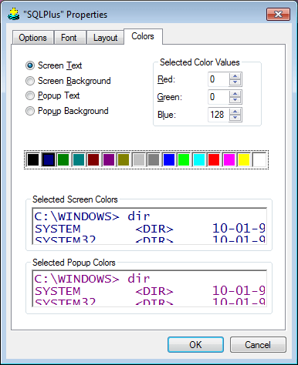This screenshot has width=298, height=365.
Task: Increase the Green value with up arrow
Action: coord(235,94)
